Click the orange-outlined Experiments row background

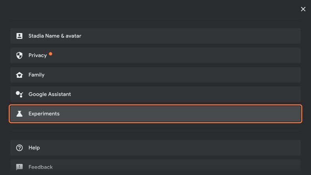[178, 114]
